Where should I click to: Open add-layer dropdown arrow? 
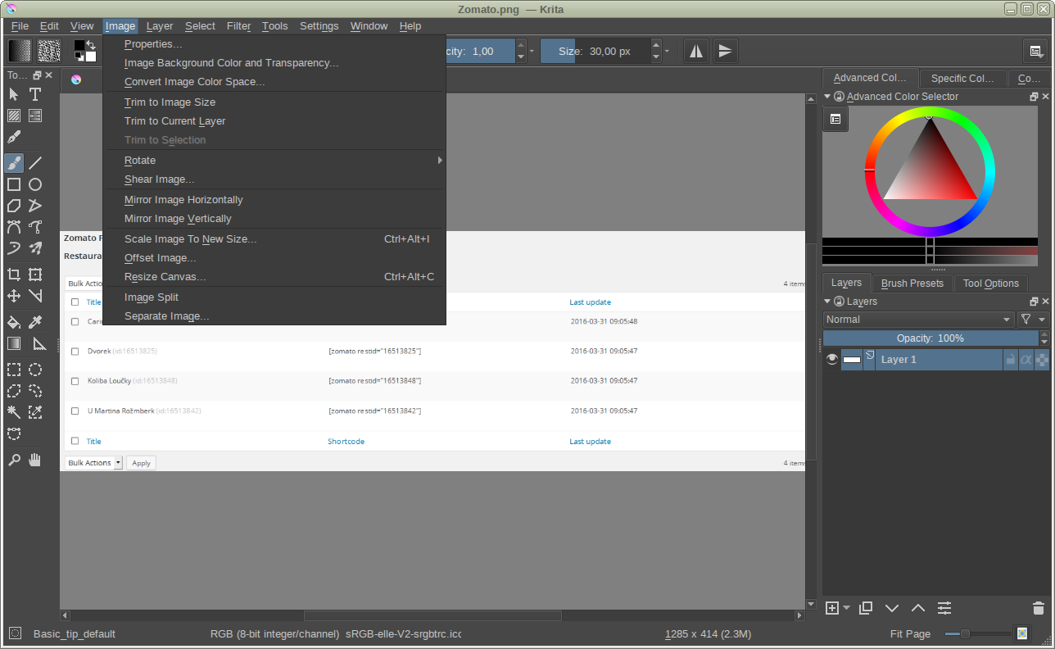point(846,608)
